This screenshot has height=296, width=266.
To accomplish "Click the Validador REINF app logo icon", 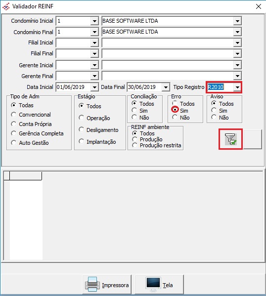I will click(6, 6).
